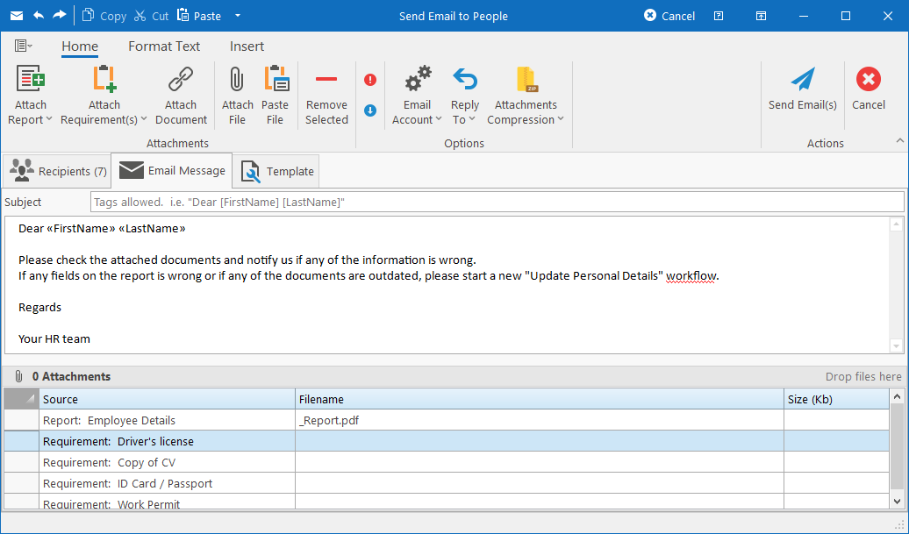
Task: Open quick access toolbar dropdown arrow
Action: [238, 16]
